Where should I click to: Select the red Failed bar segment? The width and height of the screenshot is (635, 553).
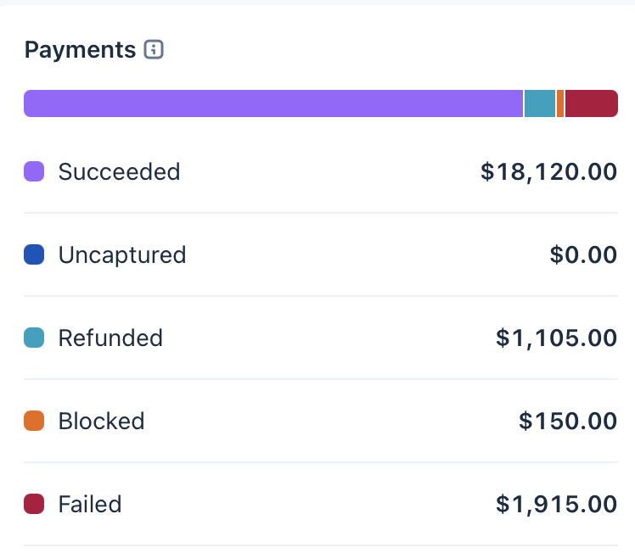[x=591, y=103]
